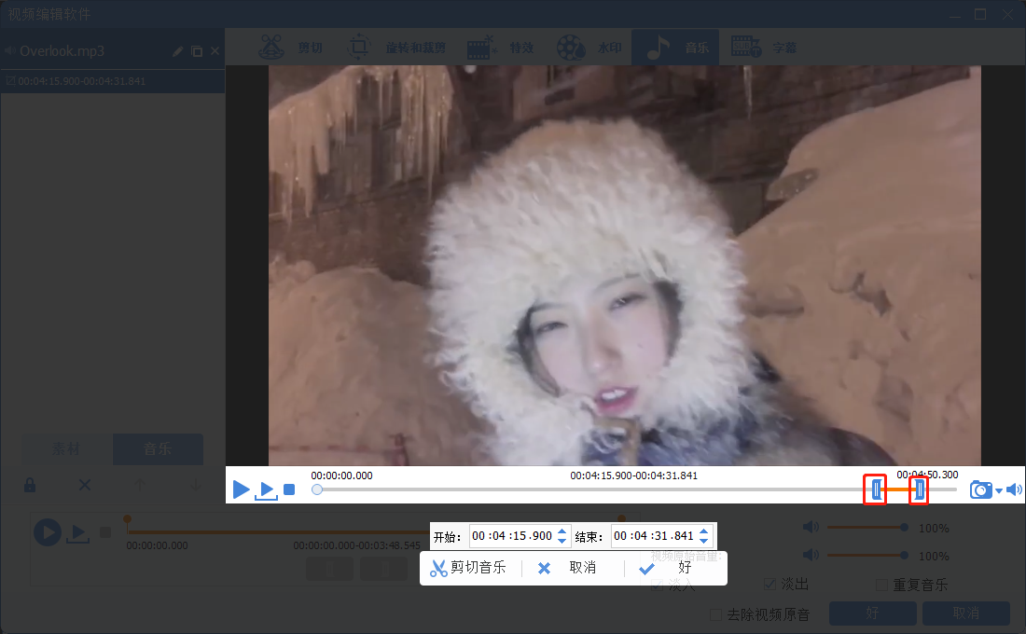Image resolution: width=1026 pixels, height=634 pixels.
Task: Toggle the 淡入 checkbox
Action: [657, 585]
